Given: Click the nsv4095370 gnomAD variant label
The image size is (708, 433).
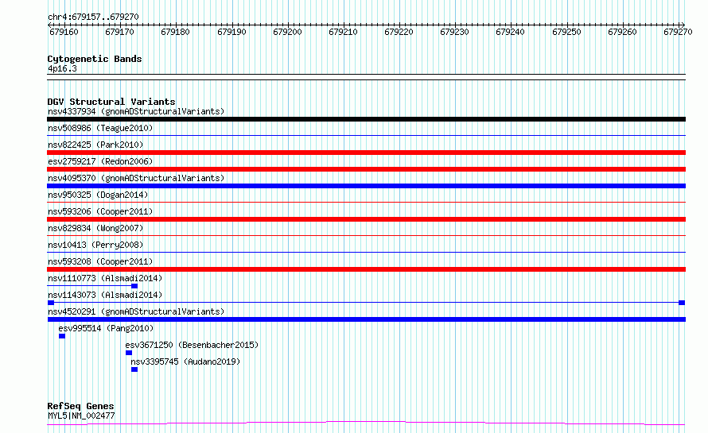Looking at the screenshot, I should pyautogui.click(x=136, y=178).
